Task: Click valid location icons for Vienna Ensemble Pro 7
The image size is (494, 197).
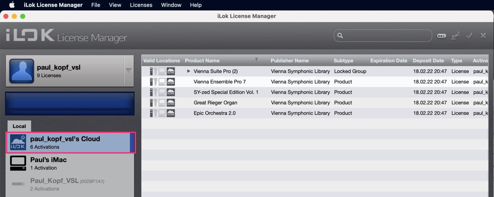Action: coord(162,82)
